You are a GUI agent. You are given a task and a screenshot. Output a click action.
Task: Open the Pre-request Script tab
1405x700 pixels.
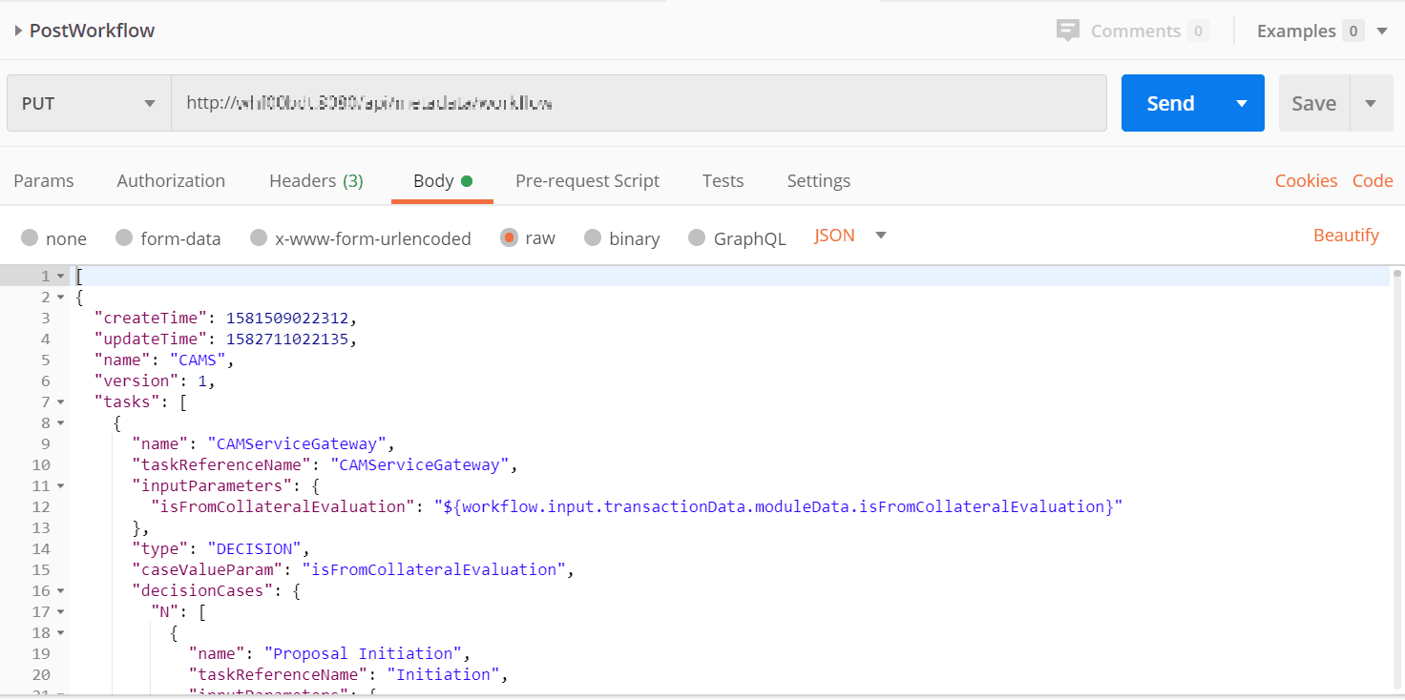[x=587, y=181]
